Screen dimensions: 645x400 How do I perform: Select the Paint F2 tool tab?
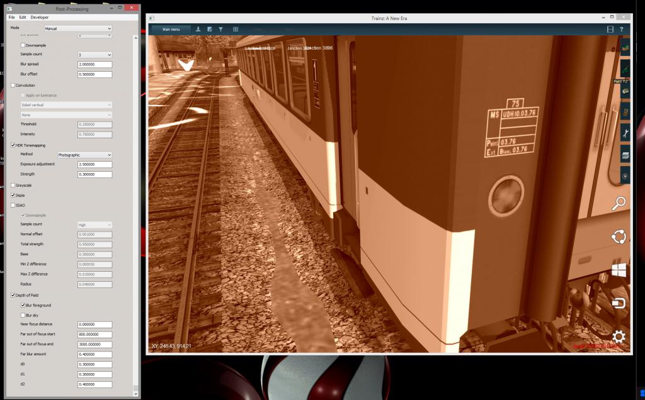click(625, 69)
